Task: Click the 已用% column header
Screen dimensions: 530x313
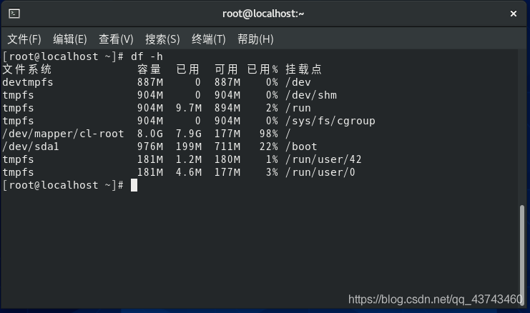Action: click(x=262, y=69)
